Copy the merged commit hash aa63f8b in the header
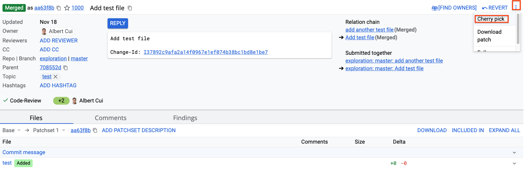The height and width of the screenshot is (169, 524). (59, 8)
